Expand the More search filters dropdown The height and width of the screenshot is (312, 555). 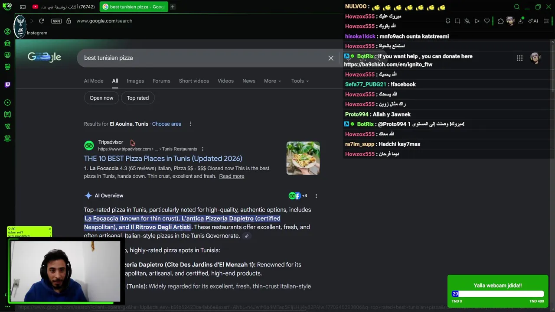[x=272, y=81]
